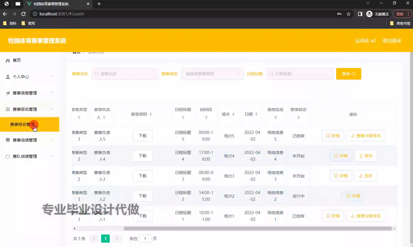Open the password key icon in address bar
Viewport: 413px width, 247px height.
point(339,14)
